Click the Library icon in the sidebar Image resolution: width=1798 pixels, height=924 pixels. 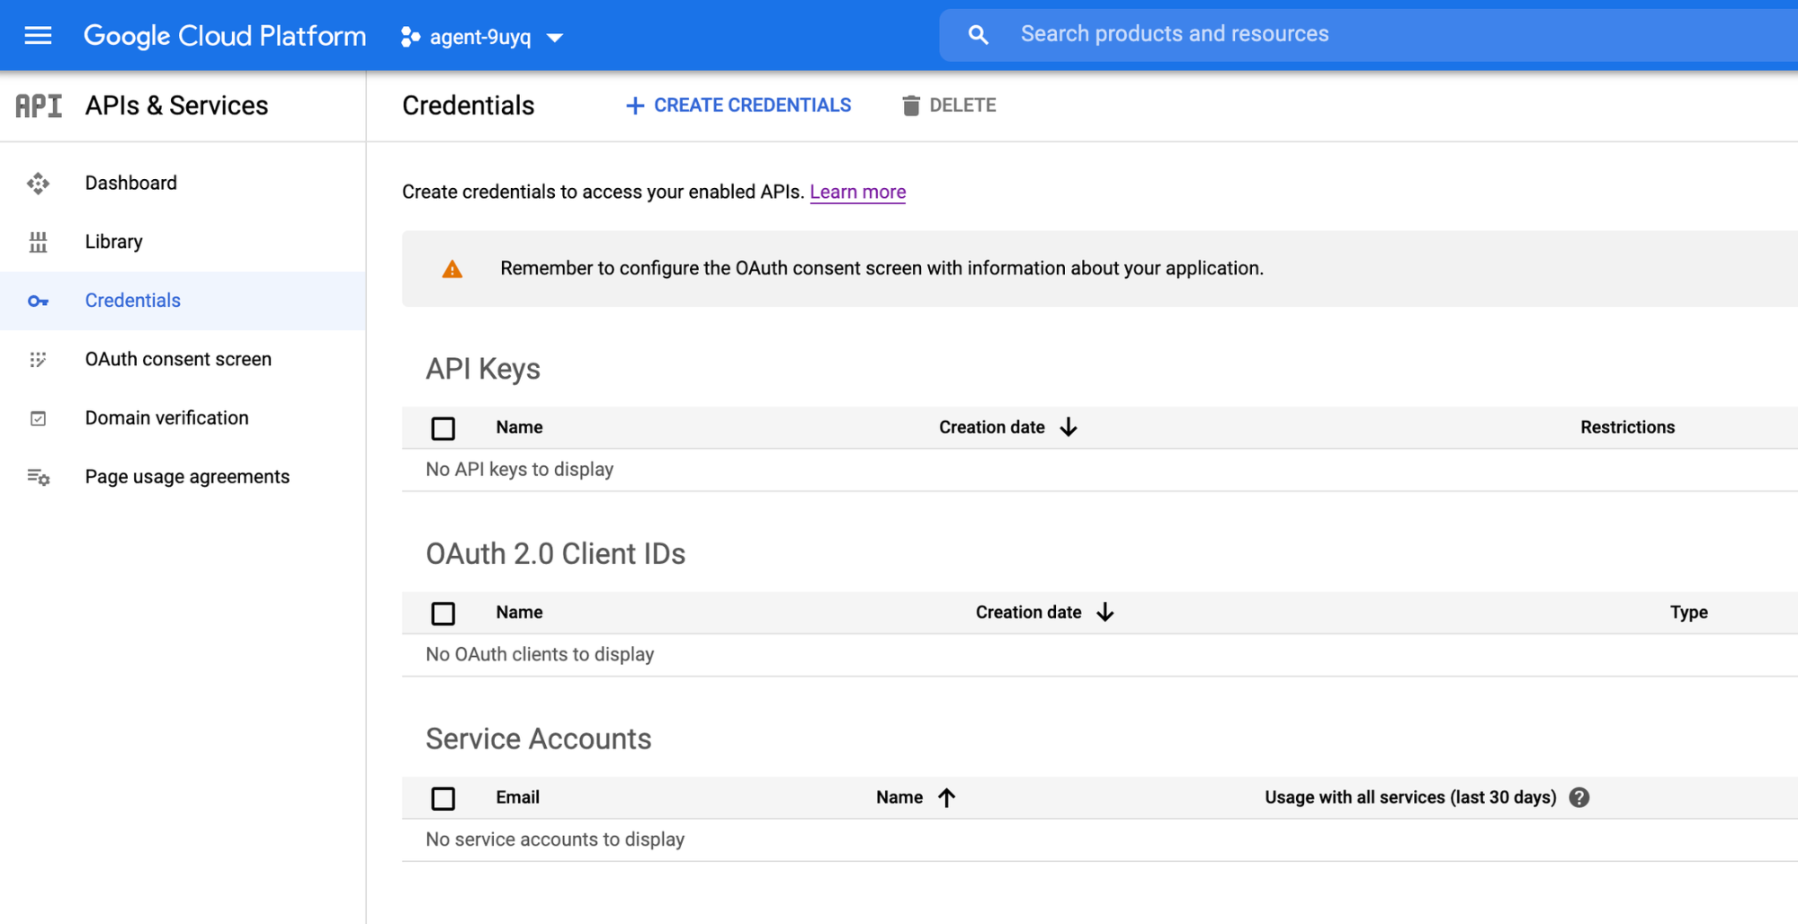[x=38, y=242]
